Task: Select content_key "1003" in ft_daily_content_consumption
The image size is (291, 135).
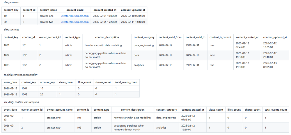Action: coord(25,94)
